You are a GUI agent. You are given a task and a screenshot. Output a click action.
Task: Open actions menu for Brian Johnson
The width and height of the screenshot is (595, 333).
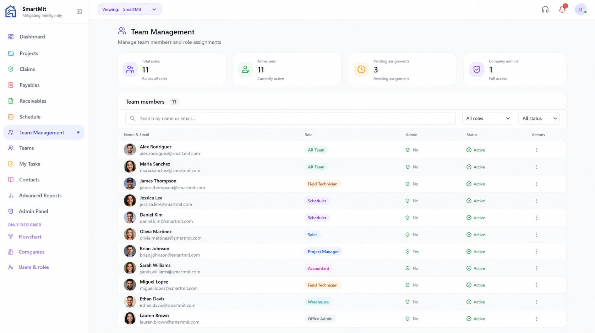point(537,251)
